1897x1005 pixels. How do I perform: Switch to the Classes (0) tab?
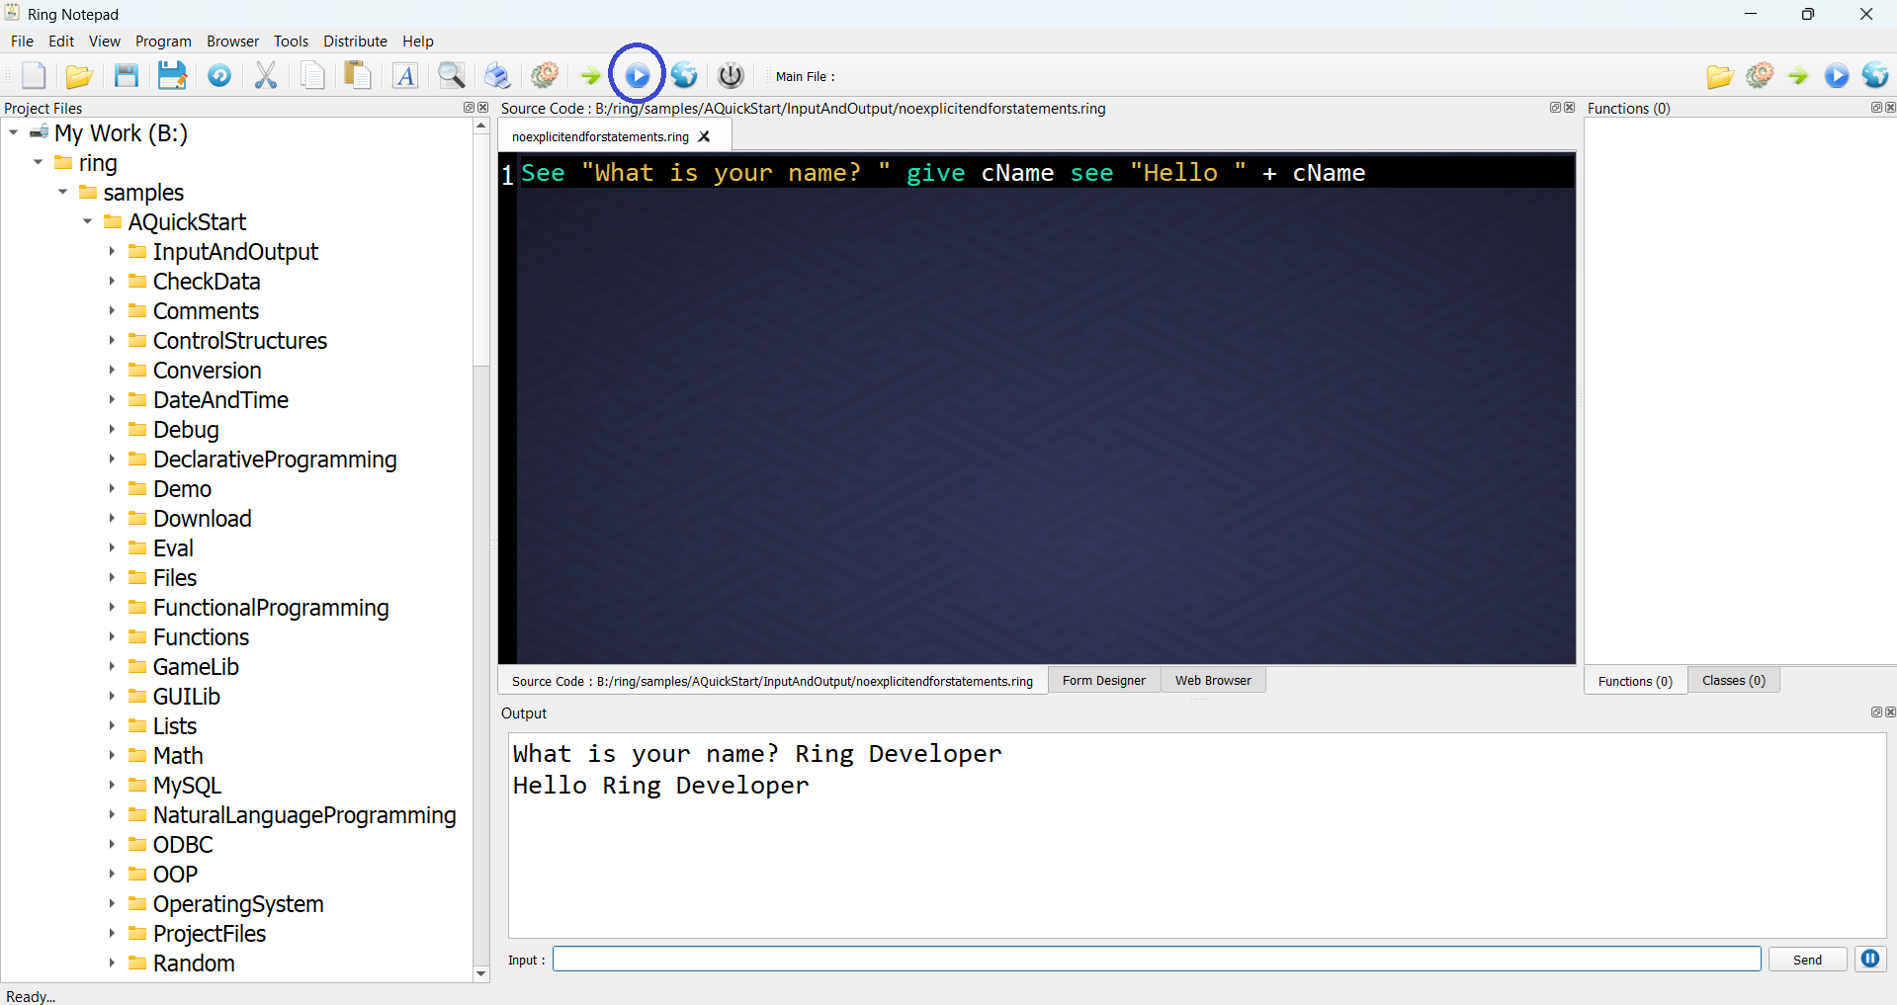pyautogui.click(x=1732, y=680)
